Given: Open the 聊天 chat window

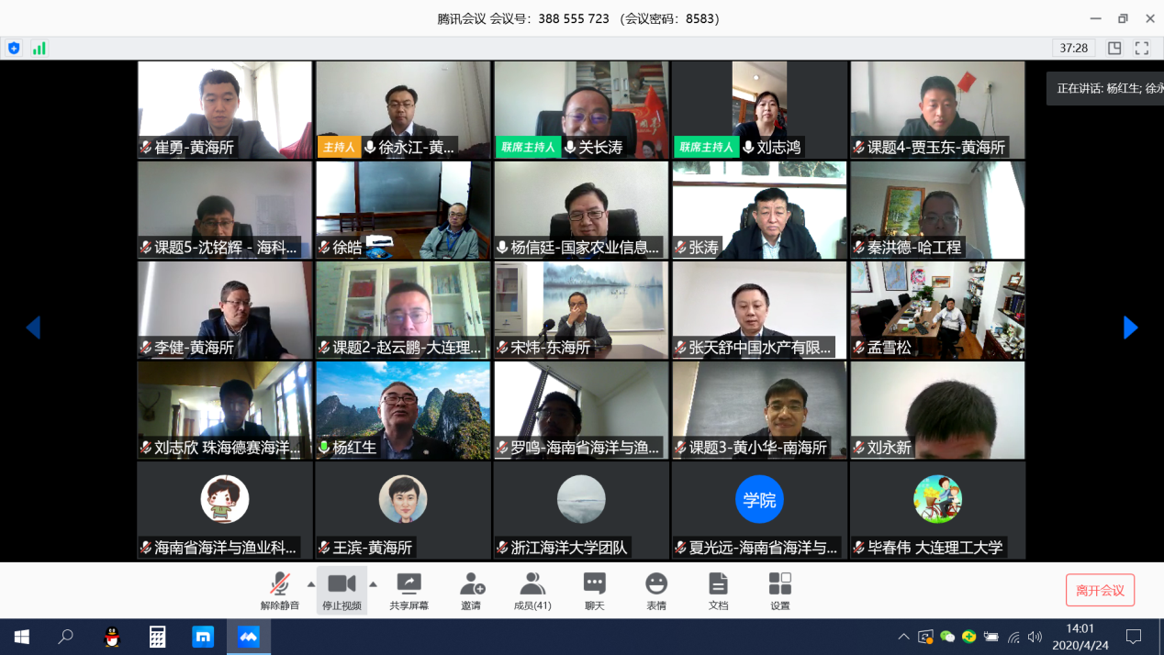Looking at the screenshot, I should point(595,591).
